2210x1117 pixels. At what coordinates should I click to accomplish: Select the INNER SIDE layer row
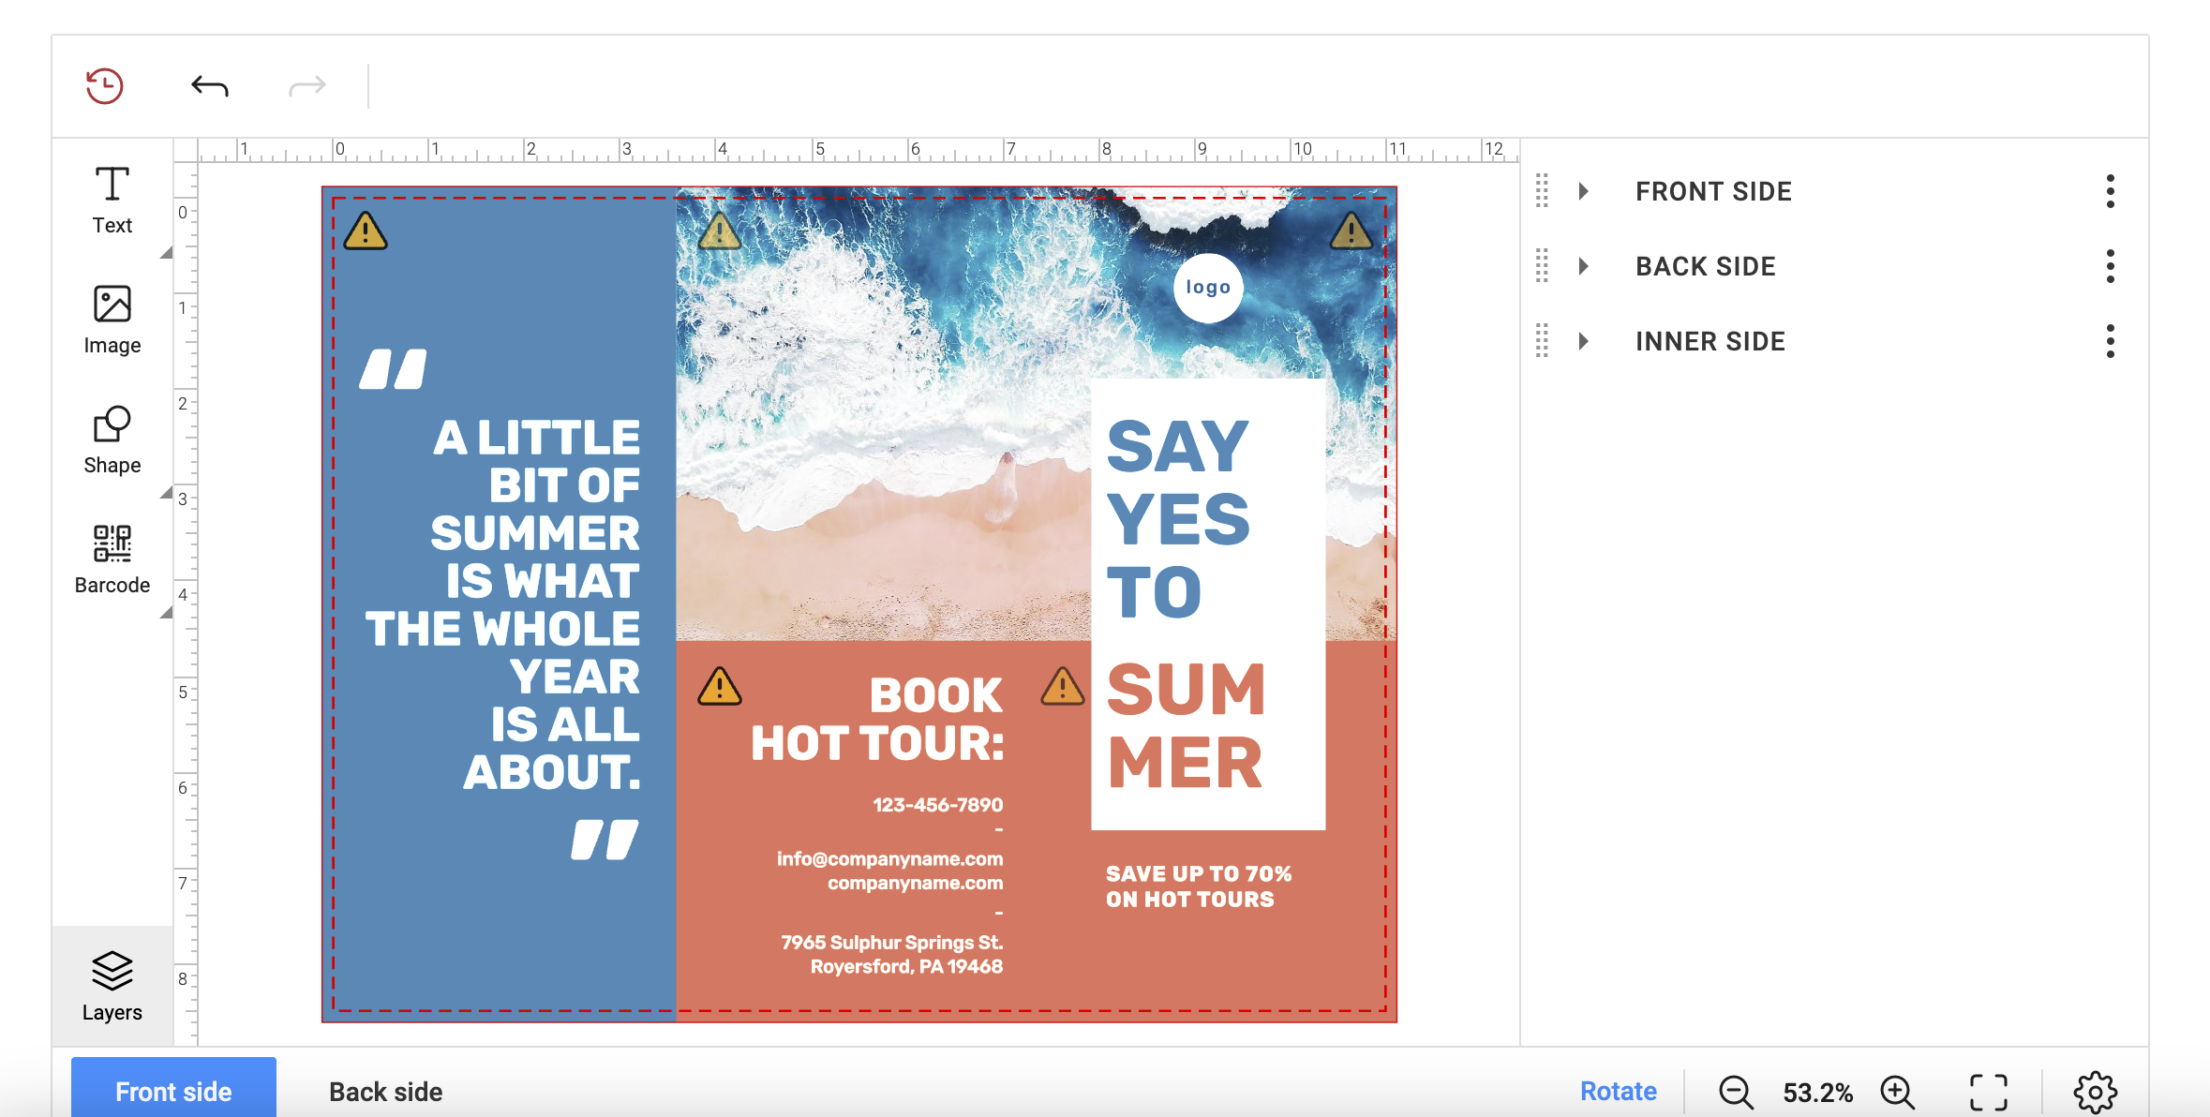[x=1834, y=341]
